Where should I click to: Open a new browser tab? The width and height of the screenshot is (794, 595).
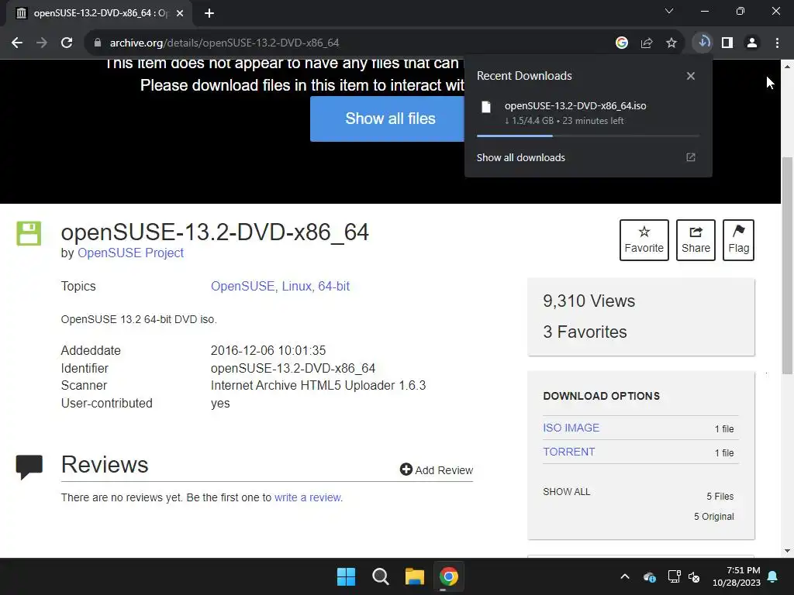tap(209, 13)
